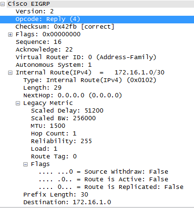Select the Scaled Delay: 51200 row
The height and width of the screenshot is (208, 194).
click(x=67, y=111)
